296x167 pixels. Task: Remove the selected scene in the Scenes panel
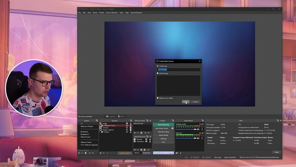point(82,153)
